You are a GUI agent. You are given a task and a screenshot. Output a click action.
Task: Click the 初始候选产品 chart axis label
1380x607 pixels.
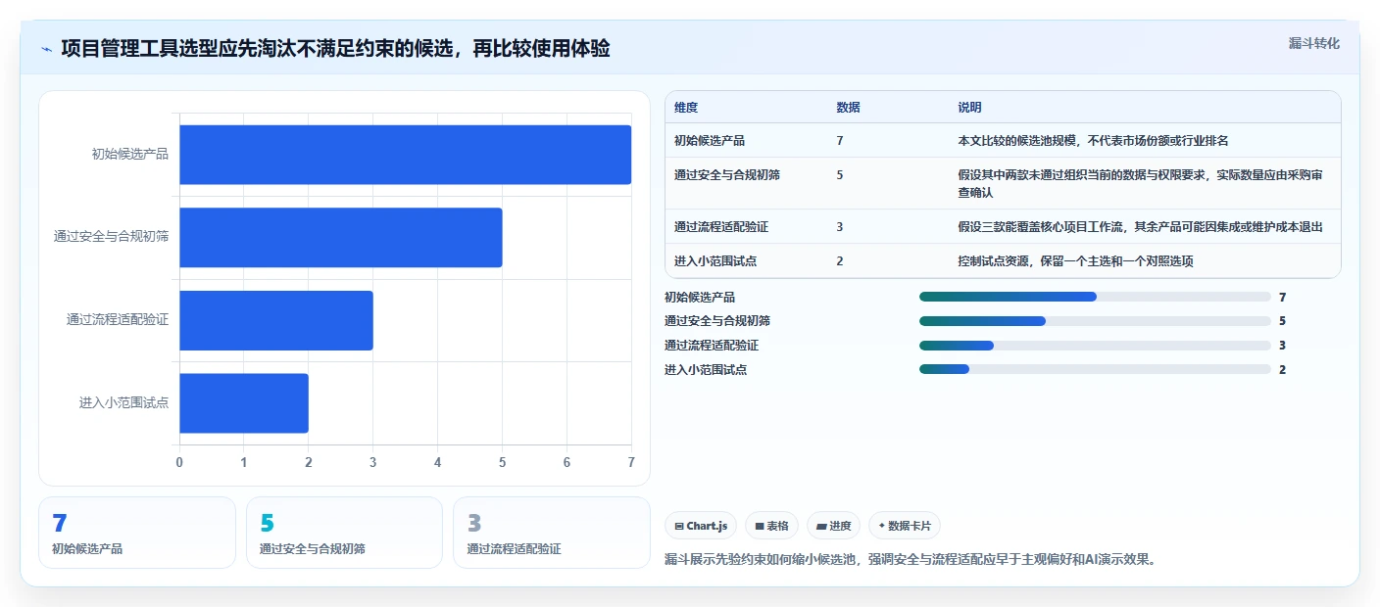tap(130, 155)
